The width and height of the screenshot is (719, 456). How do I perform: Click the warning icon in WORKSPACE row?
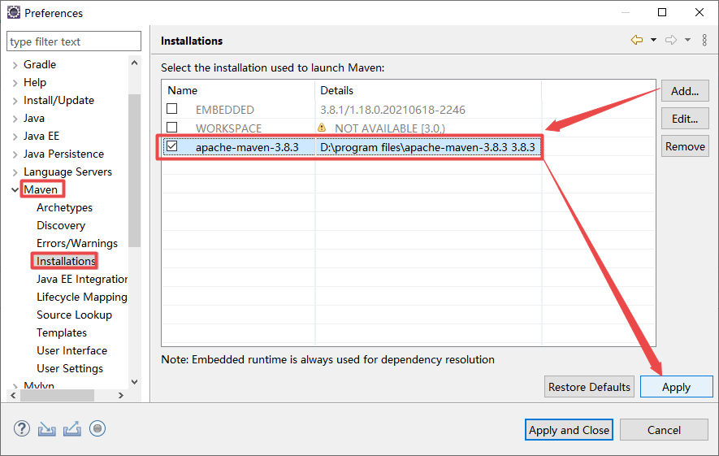[322, 128]
